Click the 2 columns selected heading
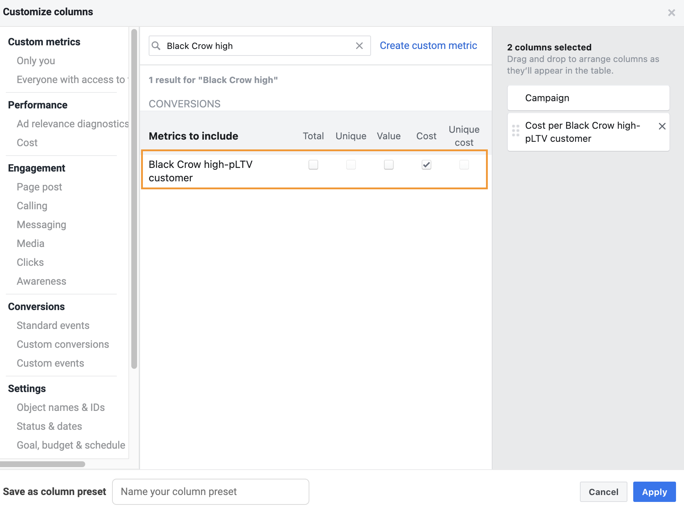This screenshot has height=507, width=684. click(549, 47)
